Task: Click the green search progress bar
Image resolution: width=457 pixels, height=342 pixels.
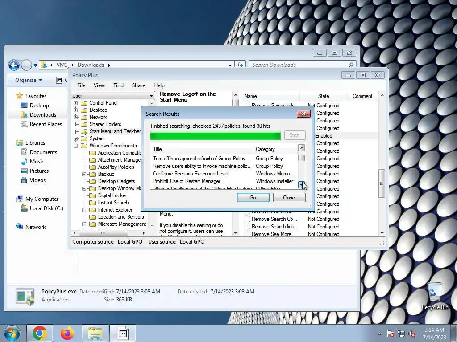Action: pyautogui.click(x=215, y=135)
